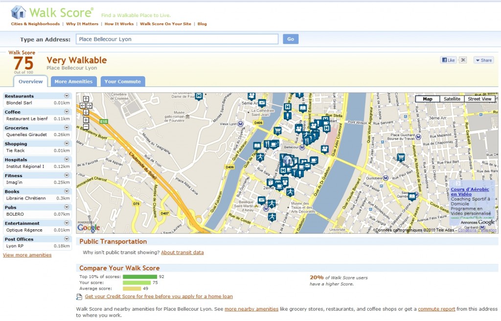This screenshot has height=321, width=501.
Task: Select the Map view type button
Action: click(427, 99)
